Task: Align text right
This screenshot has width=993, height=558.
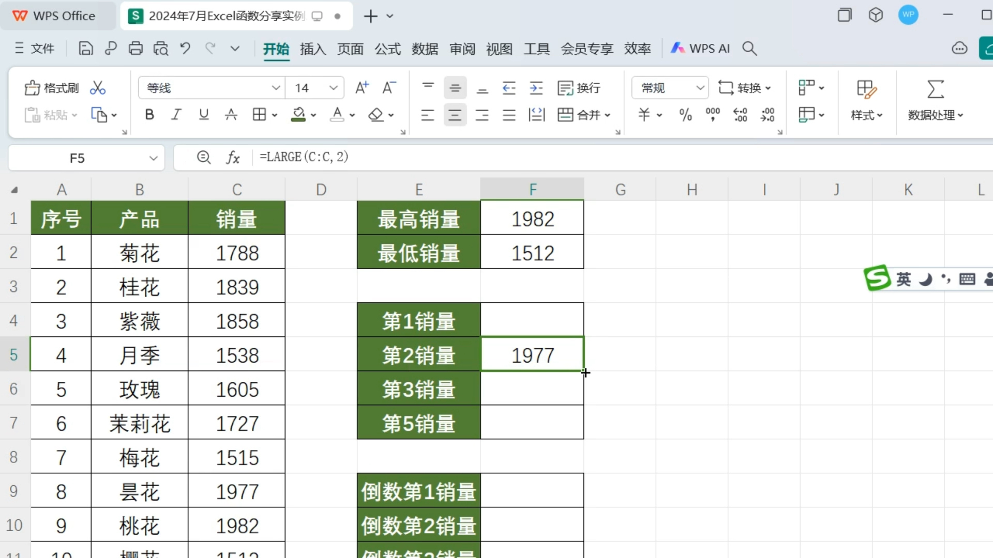Action: point(482,115)
